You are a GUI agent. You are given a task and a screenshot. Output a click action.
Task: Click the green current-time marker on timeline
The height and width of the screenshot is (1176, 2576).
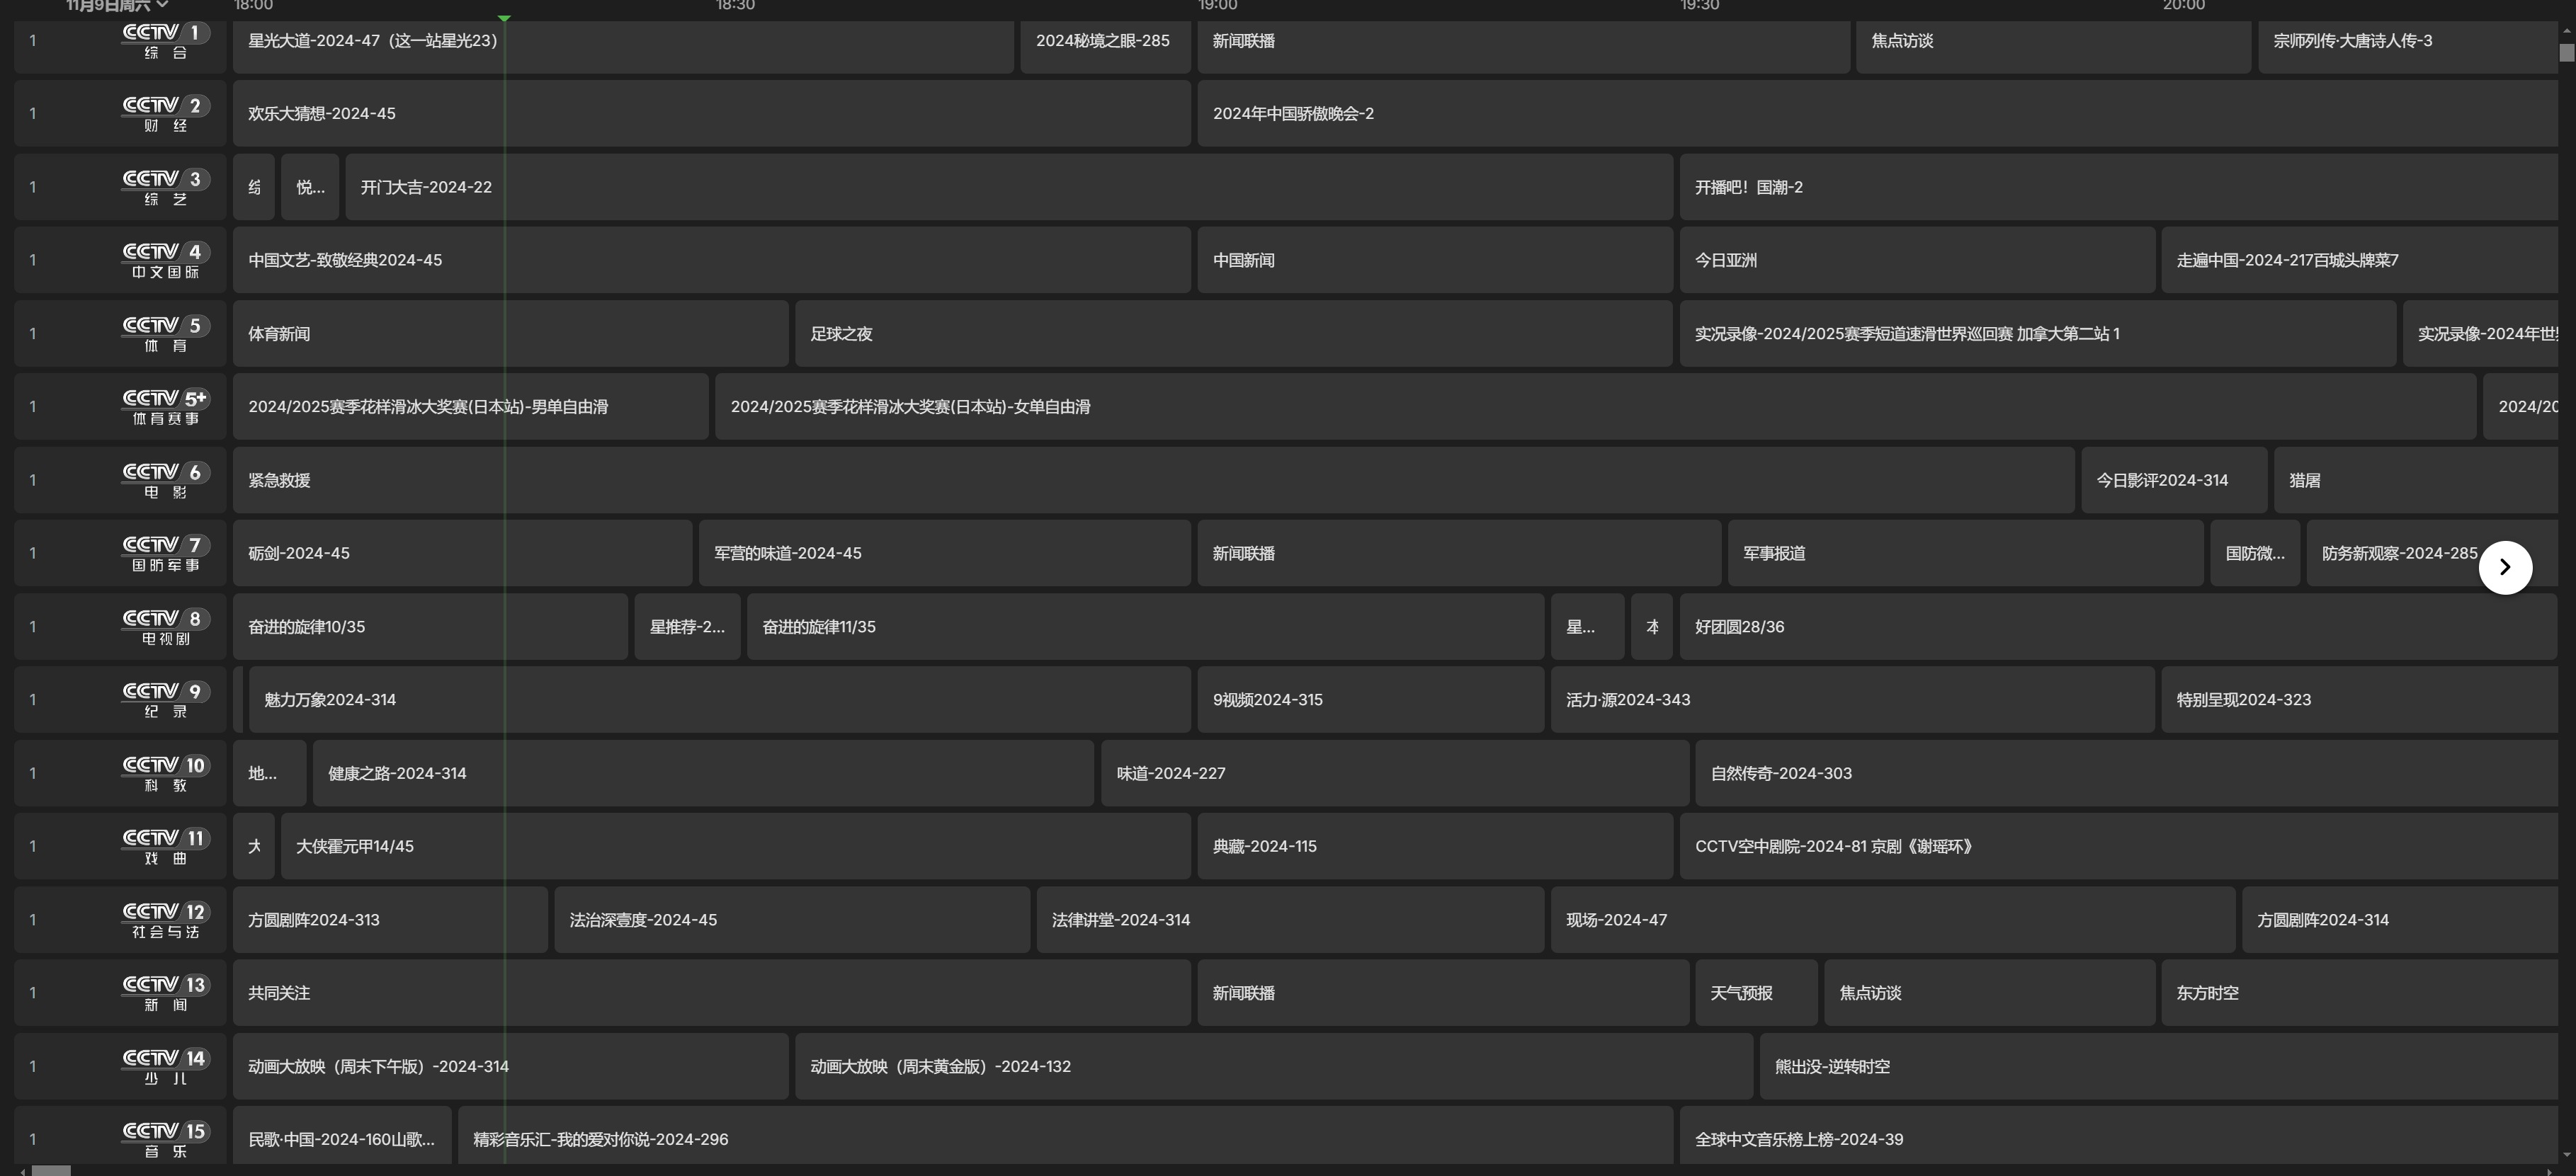tap(504, 18)
